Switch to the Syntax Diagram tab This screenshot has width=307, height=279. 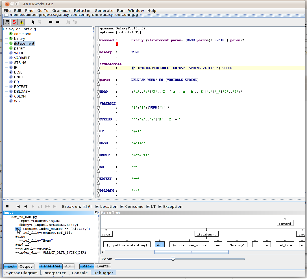[x=22, y=273]
